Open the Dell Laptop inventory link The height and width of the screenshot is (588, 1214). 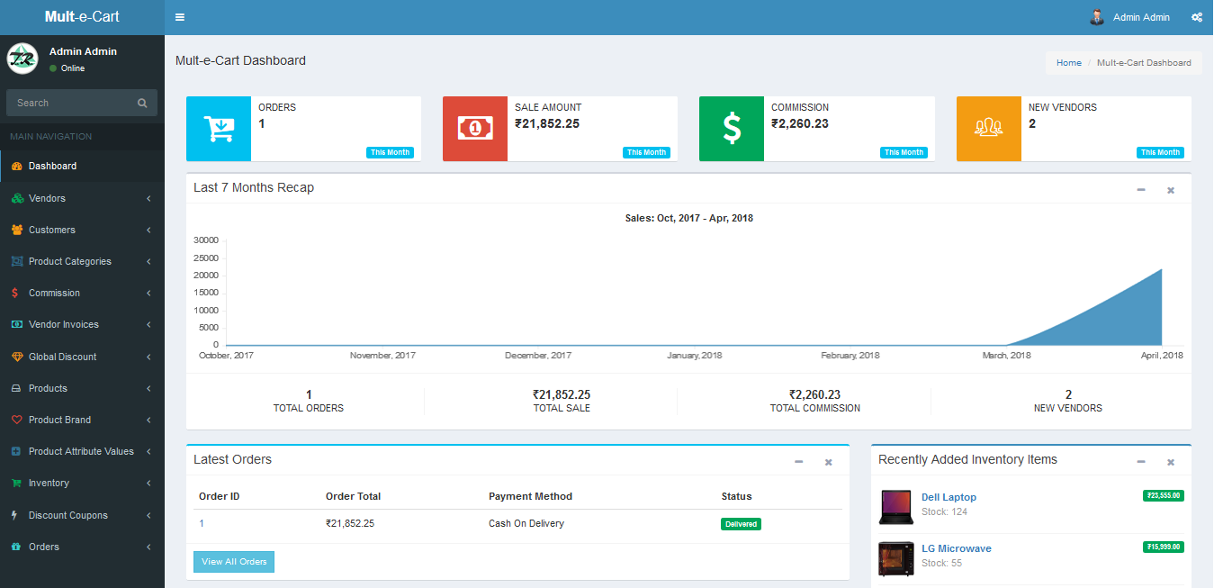(949, 497)
